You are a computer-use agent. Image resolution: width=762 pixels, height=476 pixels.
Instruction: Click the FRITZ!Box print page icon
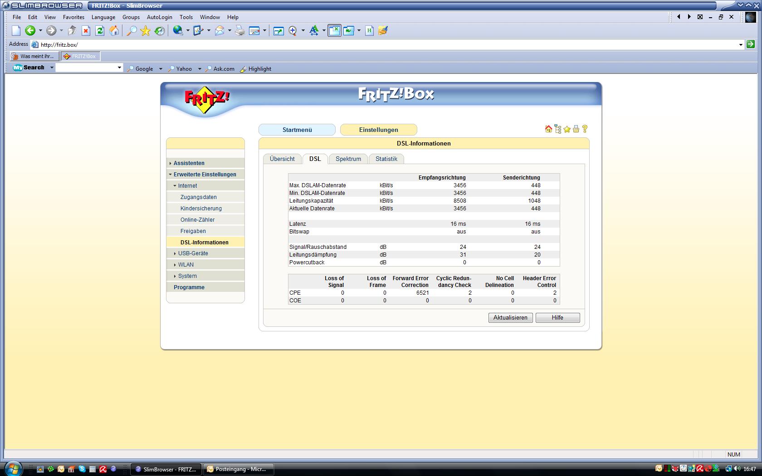click(576, 129)
